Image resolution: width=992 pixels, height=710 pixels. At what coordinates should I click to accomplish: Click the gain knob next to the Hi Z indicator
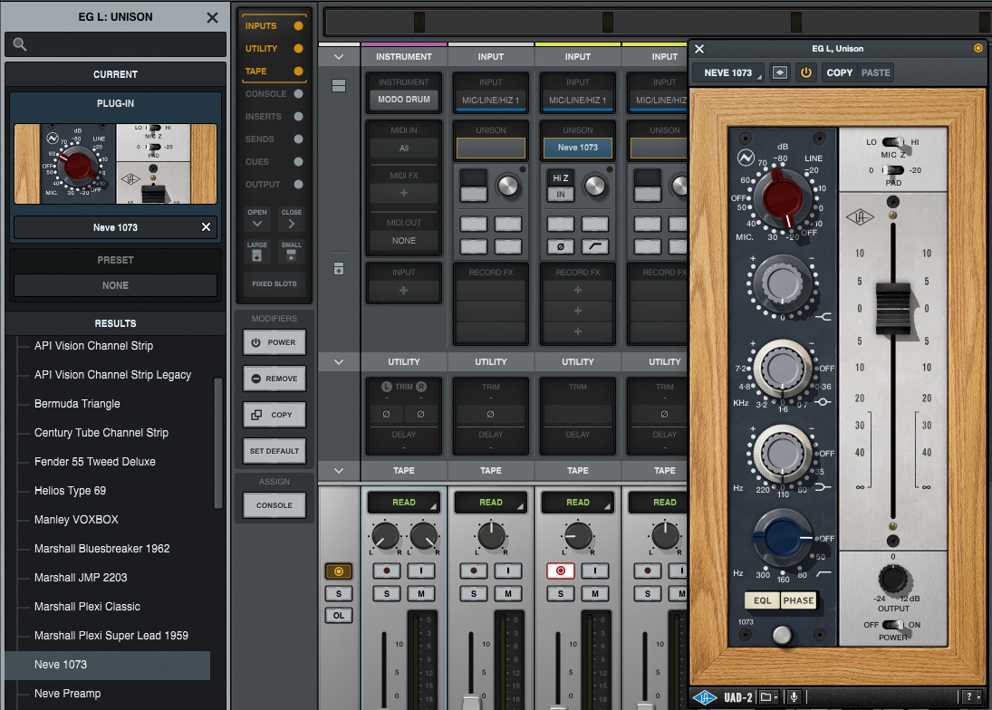pyautogui.click(x=594, y=186)
